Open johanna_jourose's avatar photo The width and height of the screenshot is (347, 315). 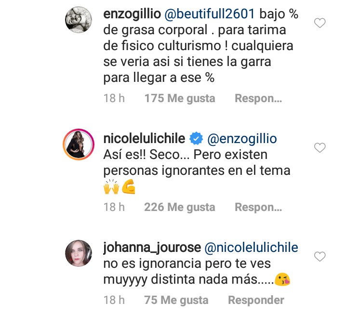point(78,253)
